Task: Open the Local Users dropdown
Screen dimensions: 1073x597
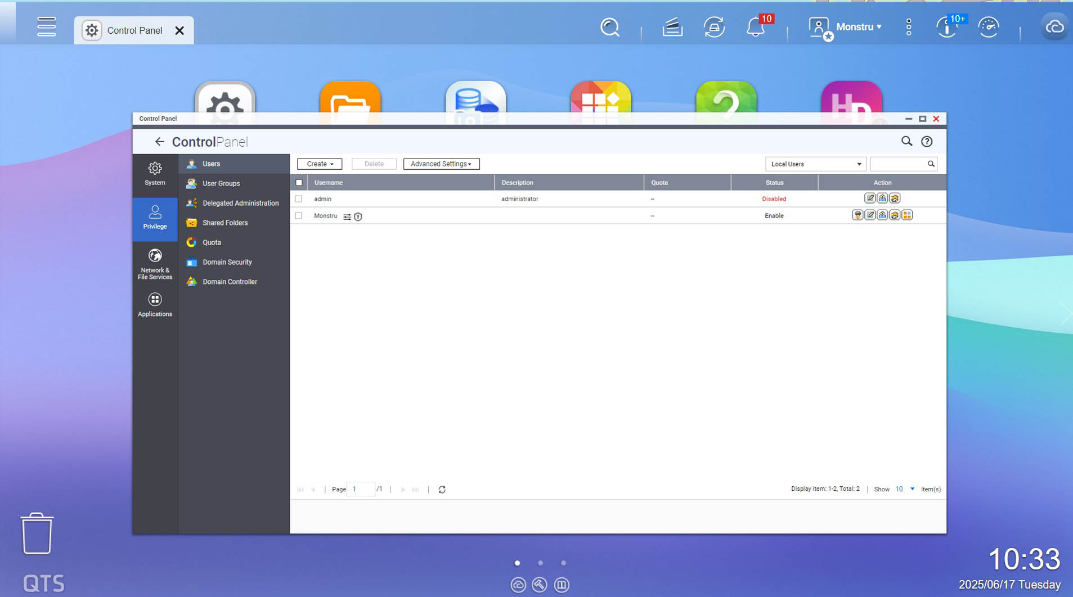Action: [x=815, y=164]
